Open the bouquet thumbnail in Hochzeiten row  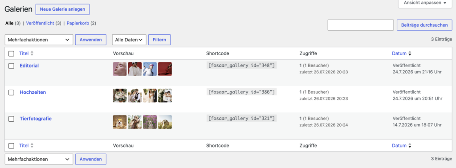coord(120,96)
